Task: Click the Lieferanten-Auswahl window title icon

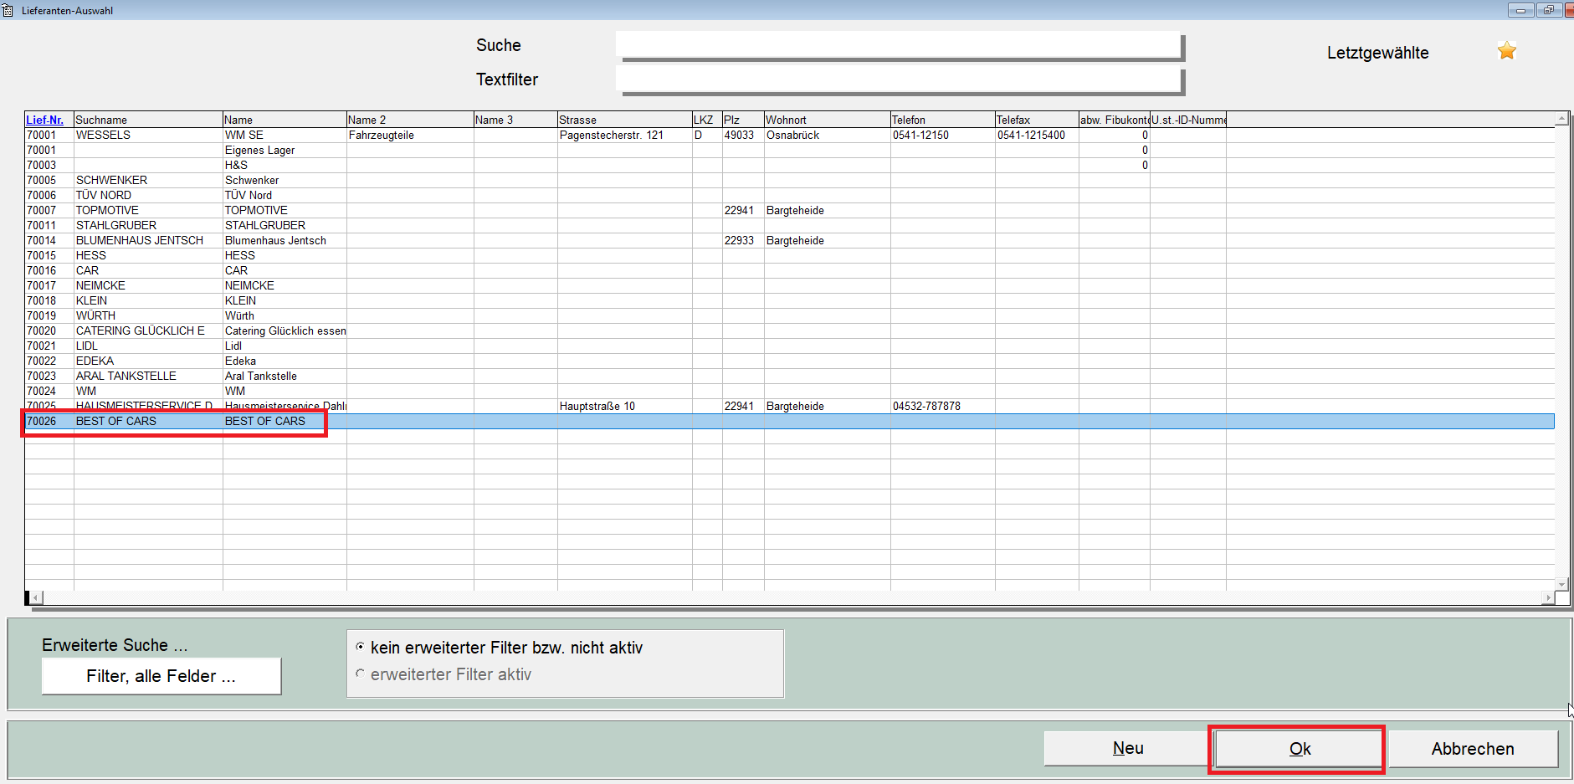Action: pos(8,10)
